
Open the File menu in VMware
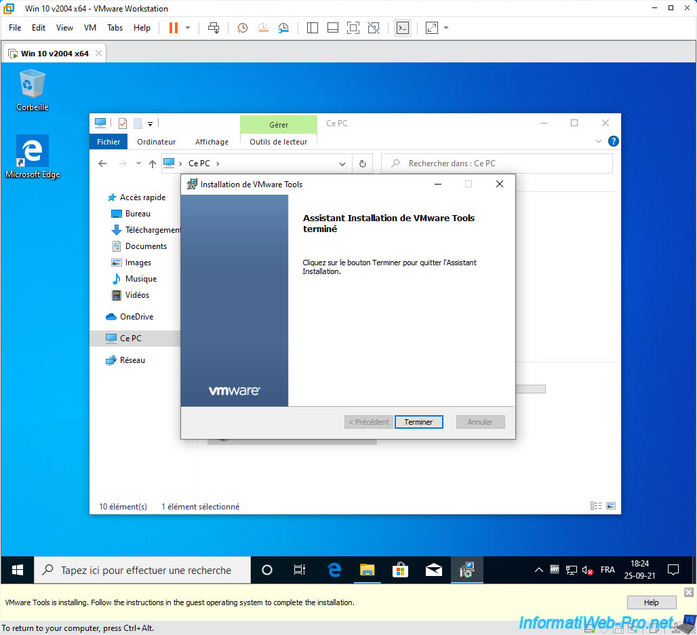coord(15,28)
